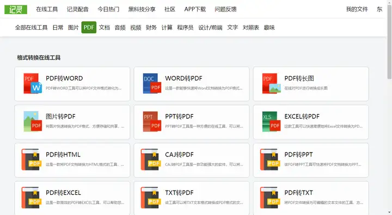Select the 趣味 category tab
This screenshot has width=392, height=215.
(269, 28)
